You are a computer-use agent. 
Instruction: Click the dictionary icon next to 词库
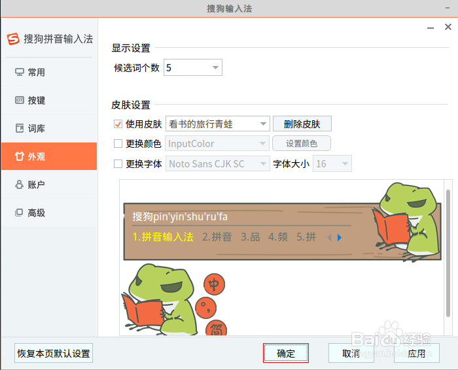(x=19, y=128)
